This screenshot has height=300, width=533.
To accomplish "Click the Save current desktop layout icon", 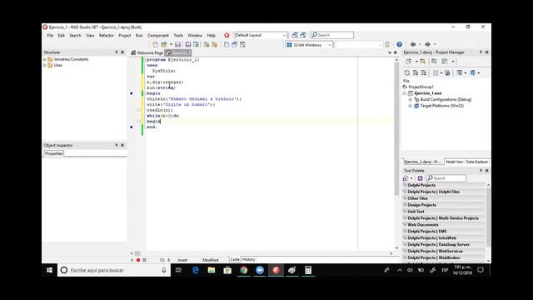I will 295,35.
